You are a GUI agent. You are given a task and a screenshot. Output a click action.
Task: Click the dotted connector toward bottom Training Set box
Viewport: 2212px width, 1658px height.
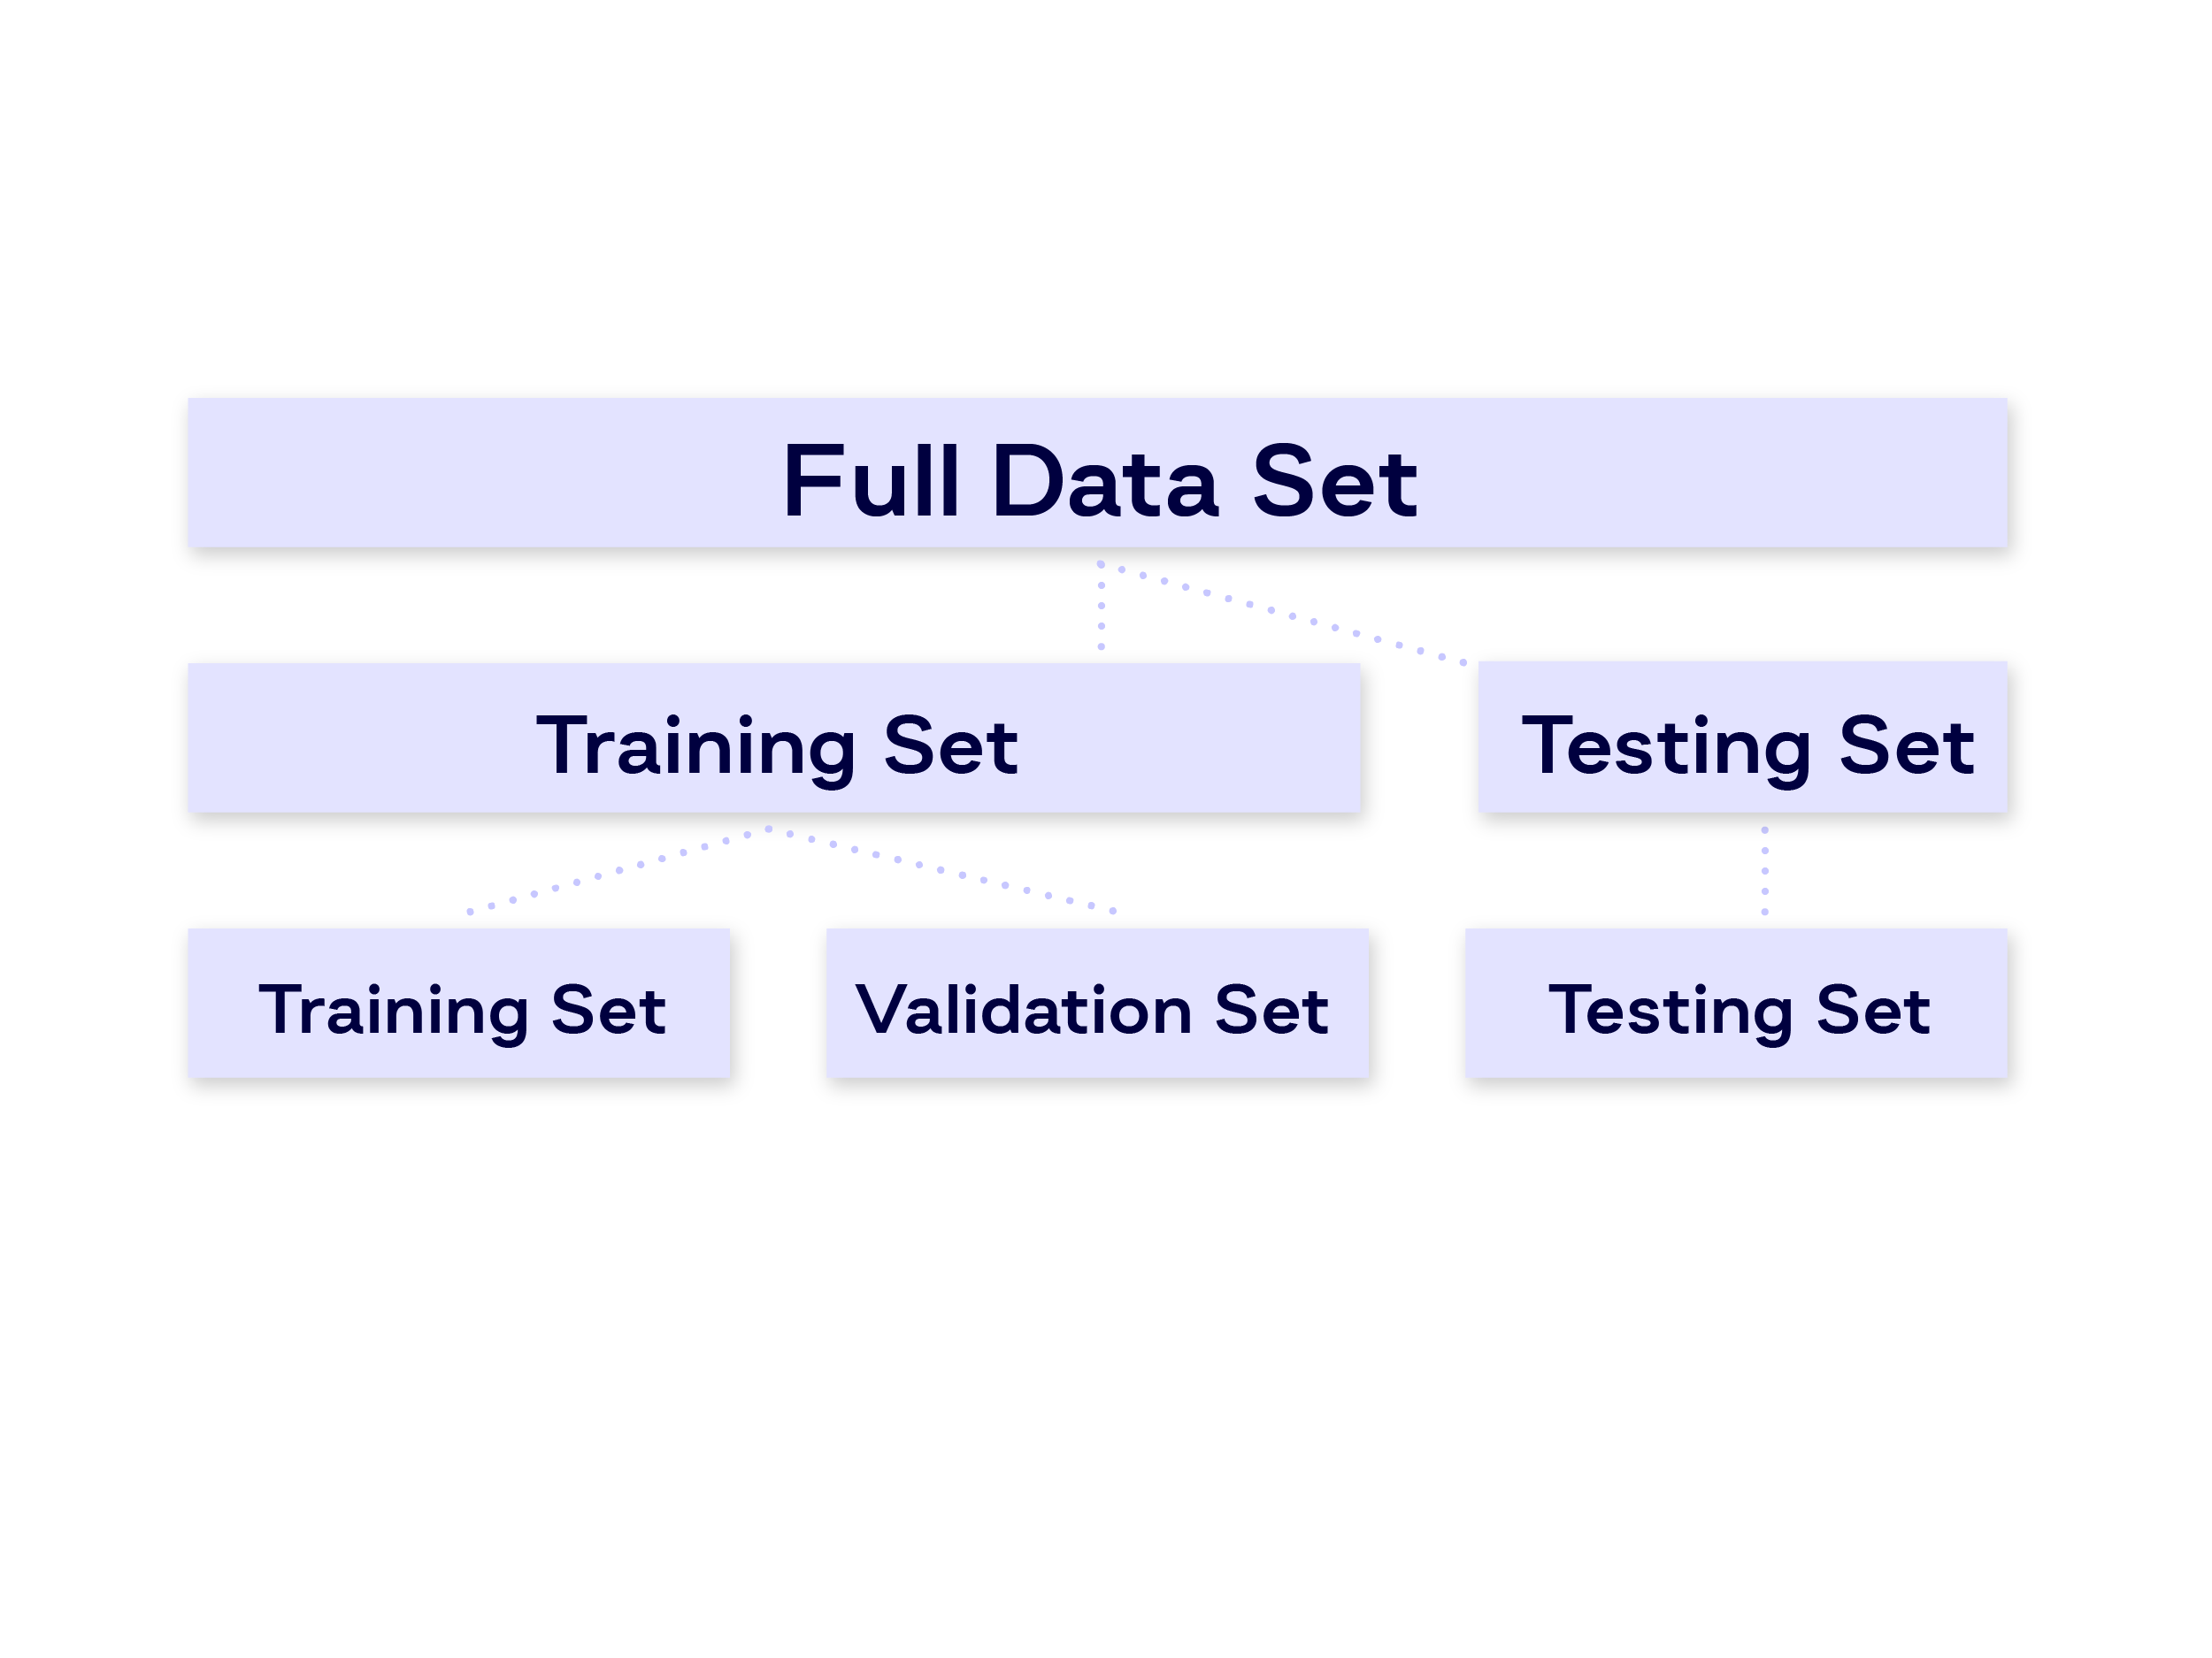click(618, 870)
